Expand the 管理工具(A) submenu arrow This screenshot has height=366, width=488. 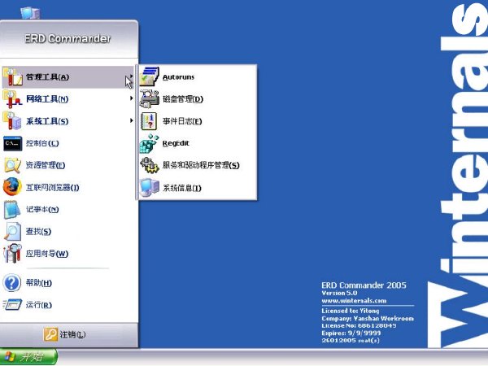131,76
